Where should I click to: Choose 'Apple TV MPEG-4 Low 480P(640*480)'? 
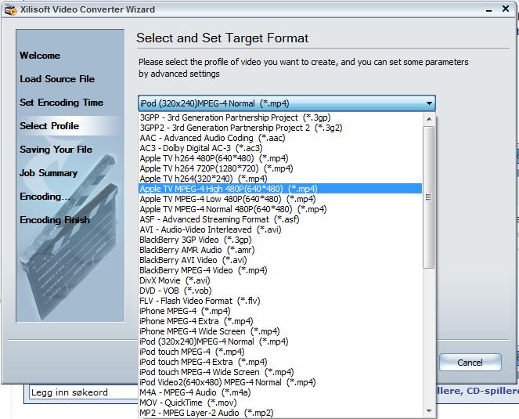pyautogui.click(x=280, y=199)
